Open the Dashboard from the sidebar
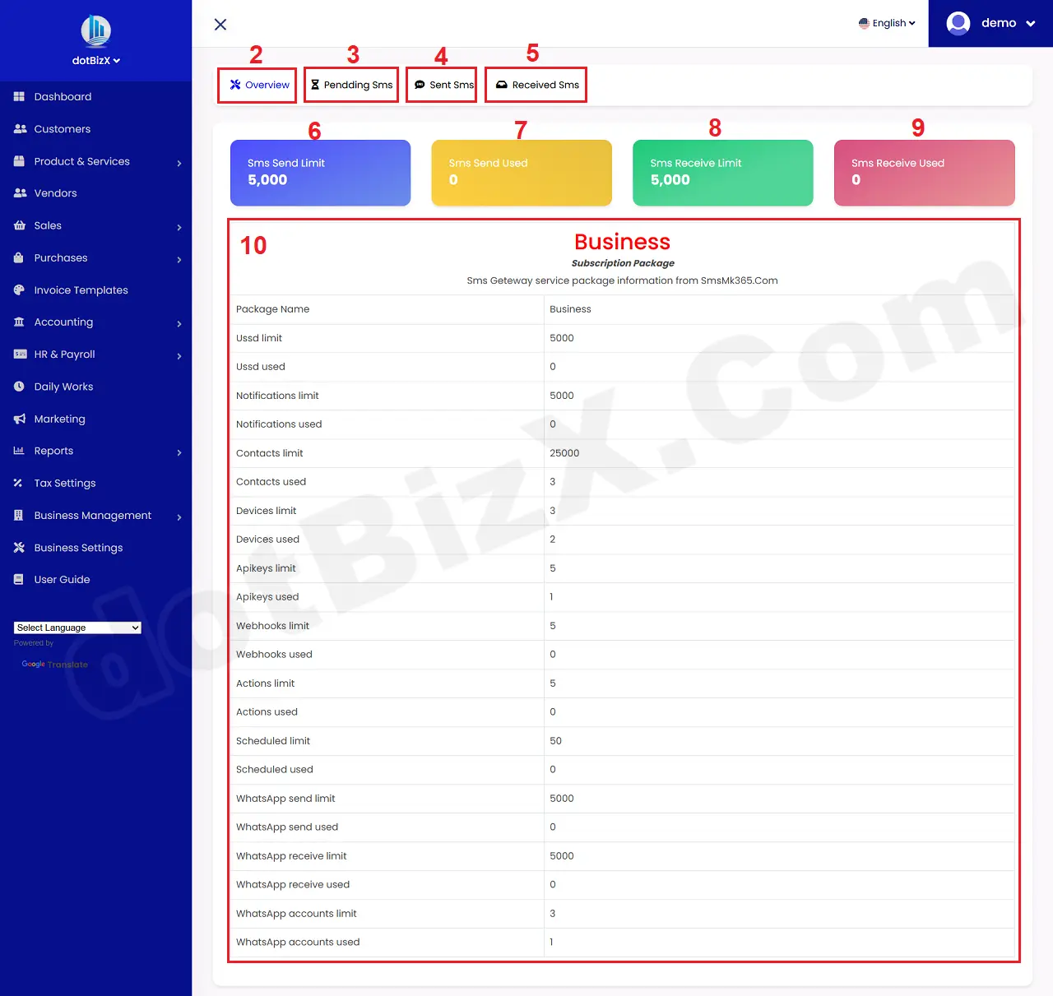 (62, 96)
